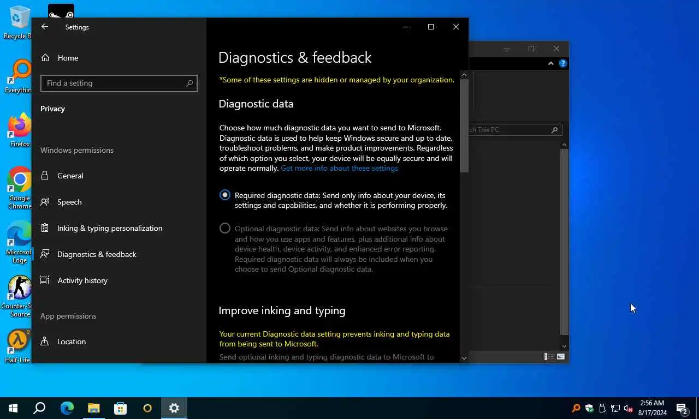Go back with the Settings back arrow

click(x=45, y=27)
